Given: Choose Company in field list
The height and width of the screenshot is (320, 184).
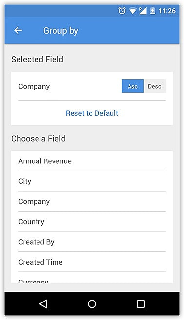Looking at the screenshot, I should coord(92,201).
